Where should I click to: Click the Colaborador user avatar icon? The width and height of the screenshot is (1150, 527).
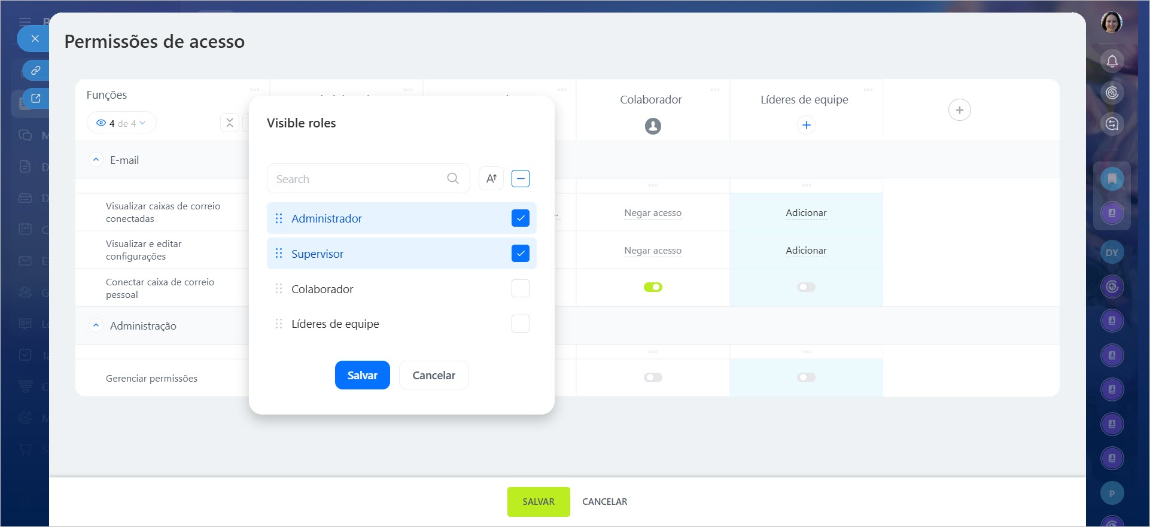point(653,126)
